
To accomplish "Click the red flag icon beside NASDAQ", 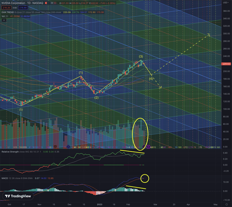I will point(46,3).
